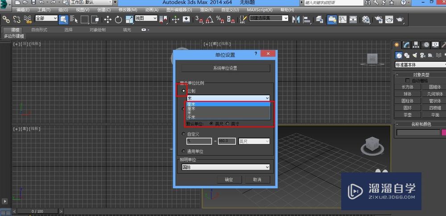This screenshot has width=446, height=216.
Task: Click the Align tool icon
Action: click(307, 19)
